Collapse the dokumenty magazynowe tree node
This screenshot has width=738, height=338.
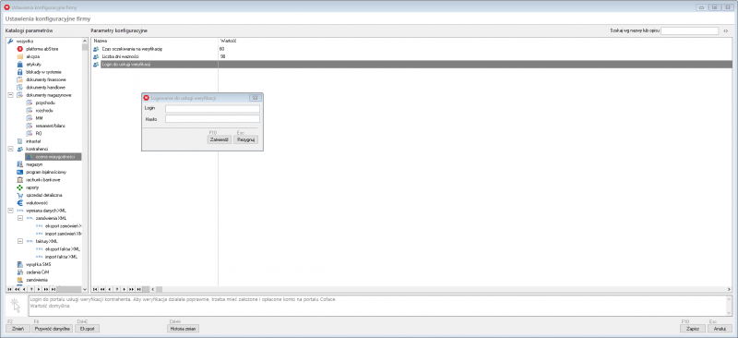[10, 95]
